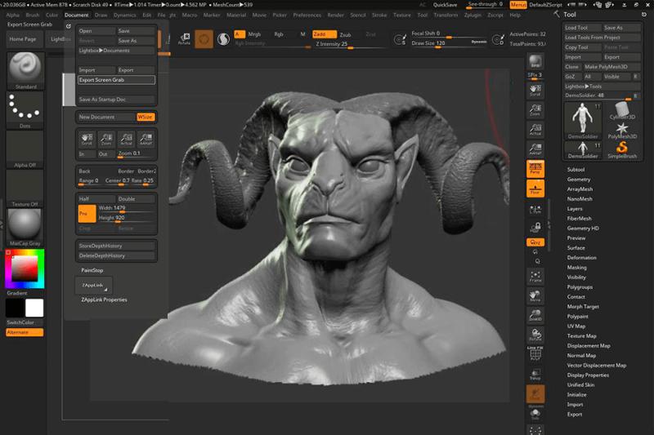Click the Solo mode icon
Viewport: 654px width, 435px height.
tap(535, 415)
